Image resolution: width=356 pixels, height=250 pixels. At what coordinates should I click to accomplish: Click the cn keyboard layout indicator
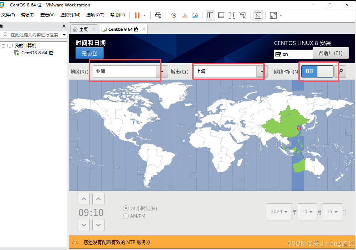(293, 54)
